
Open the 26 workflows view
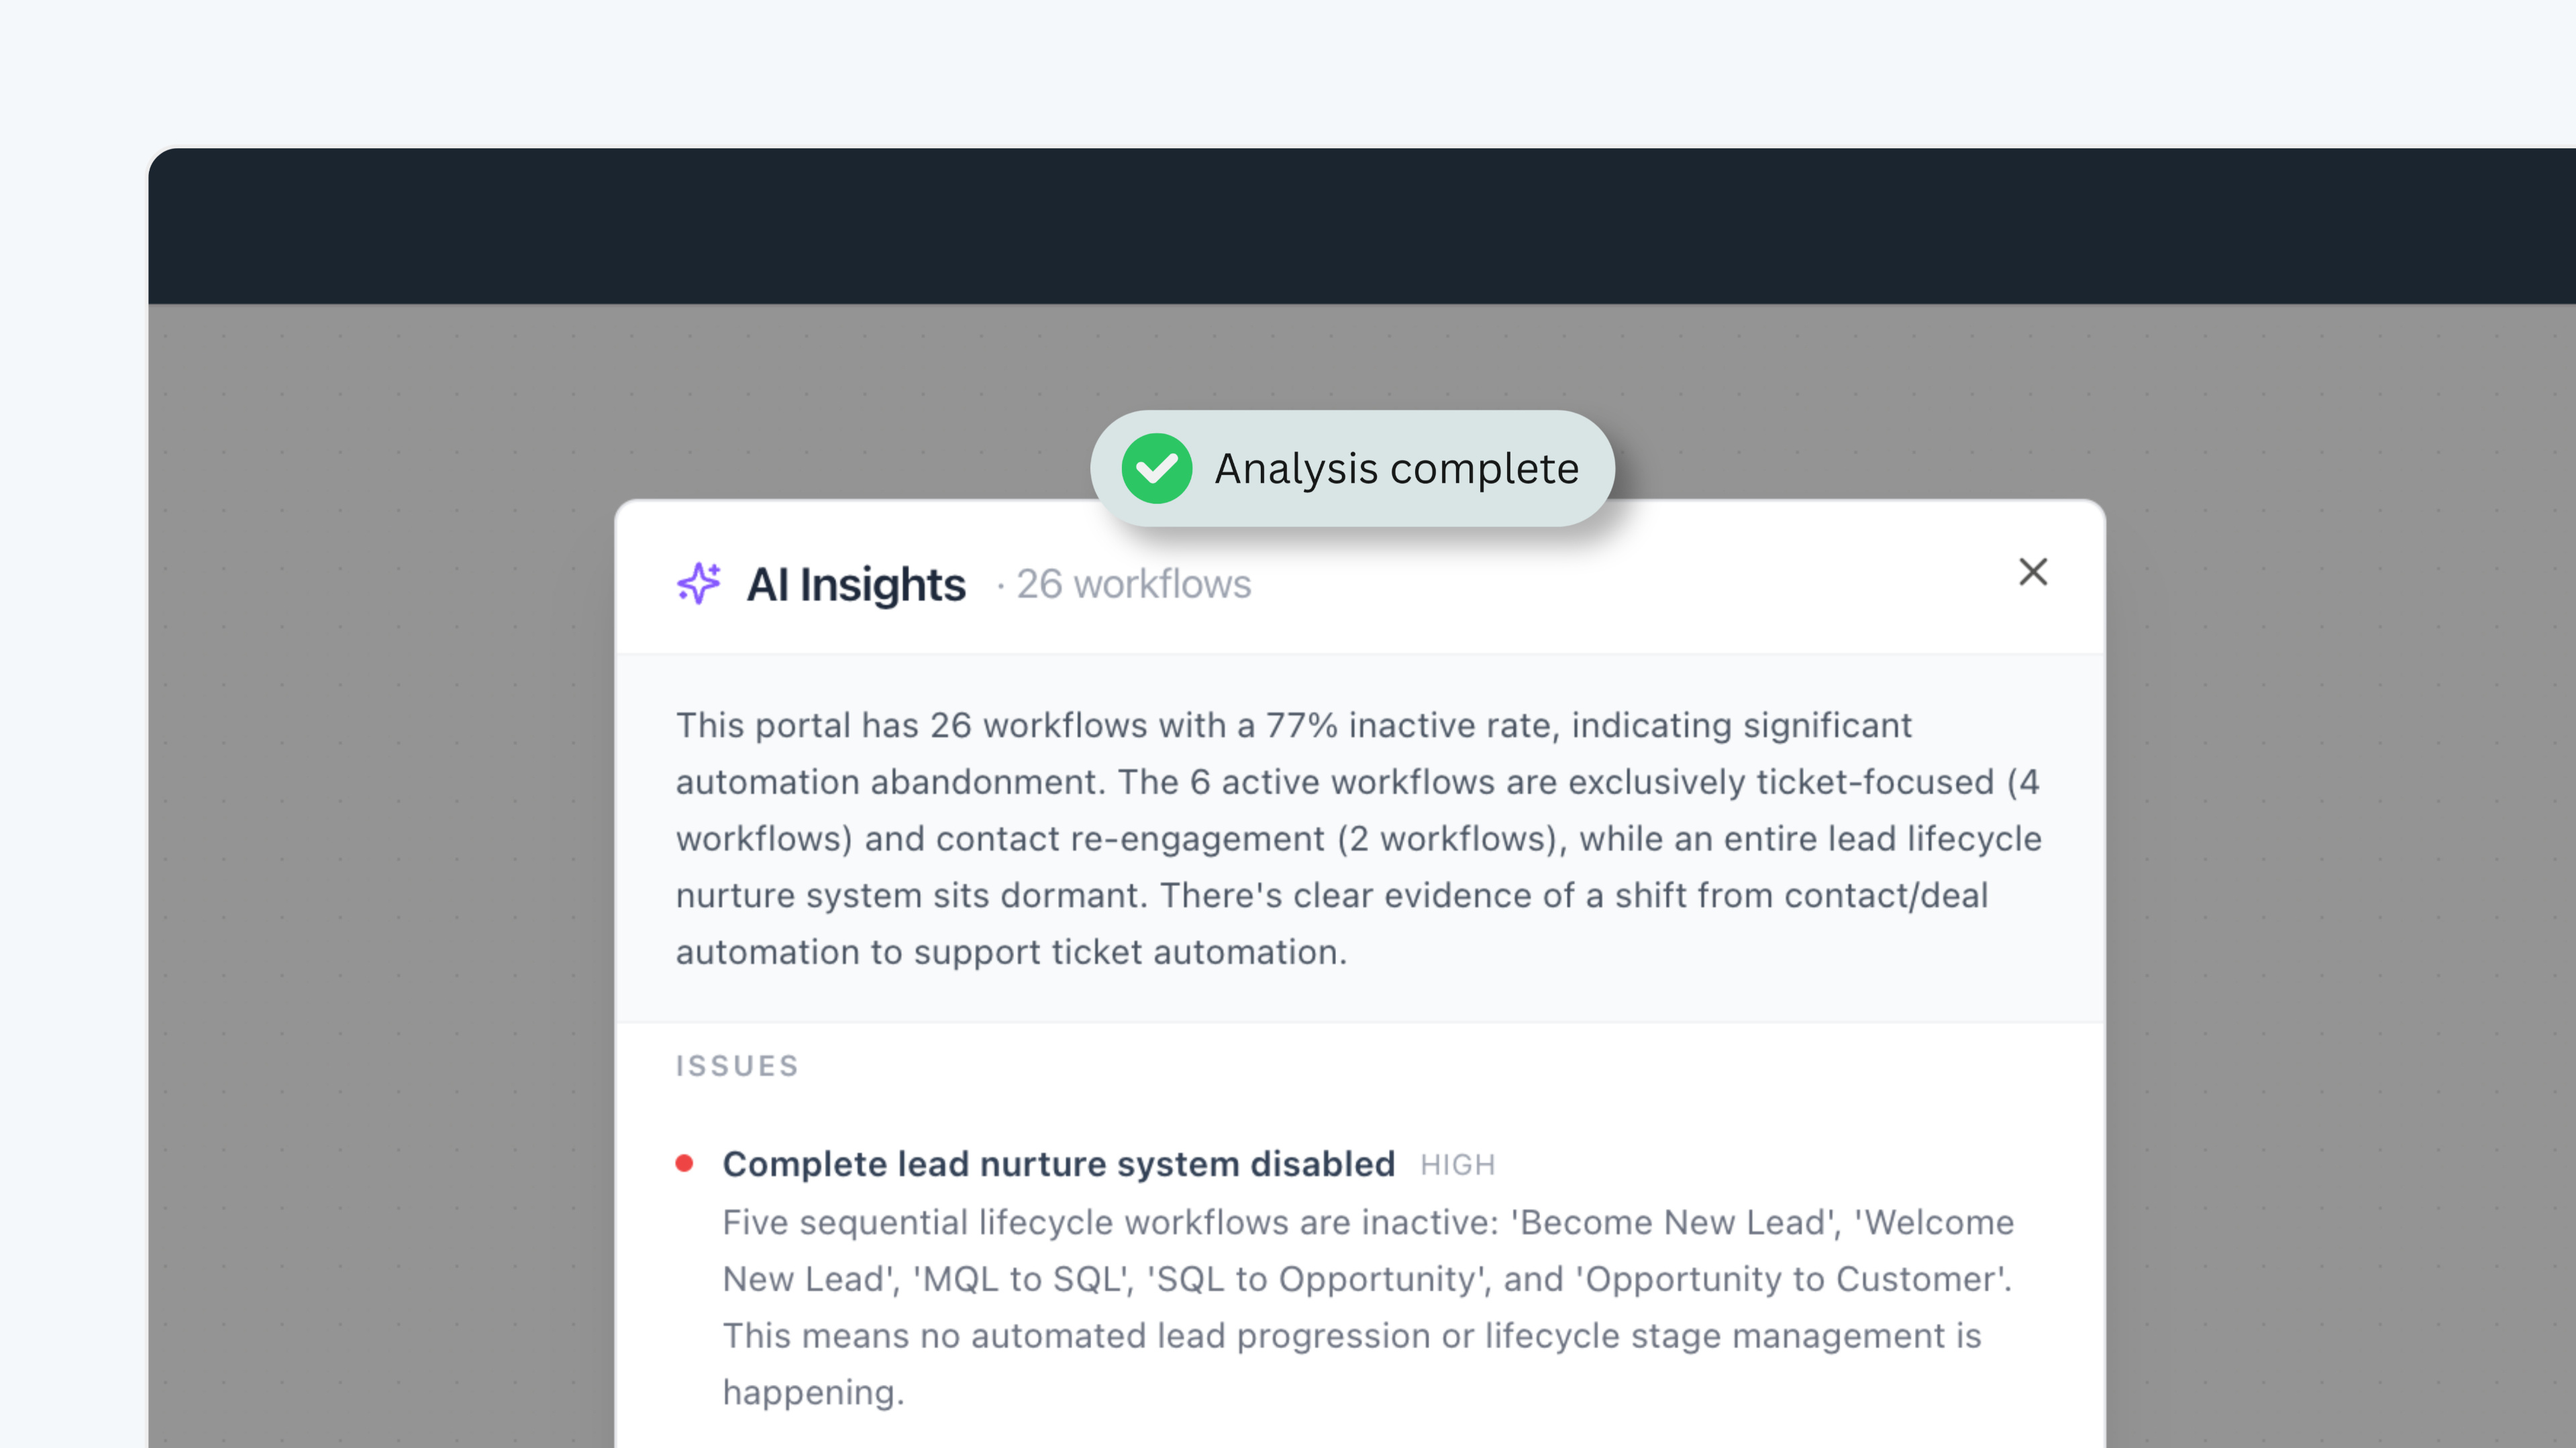pos(1132,583)
